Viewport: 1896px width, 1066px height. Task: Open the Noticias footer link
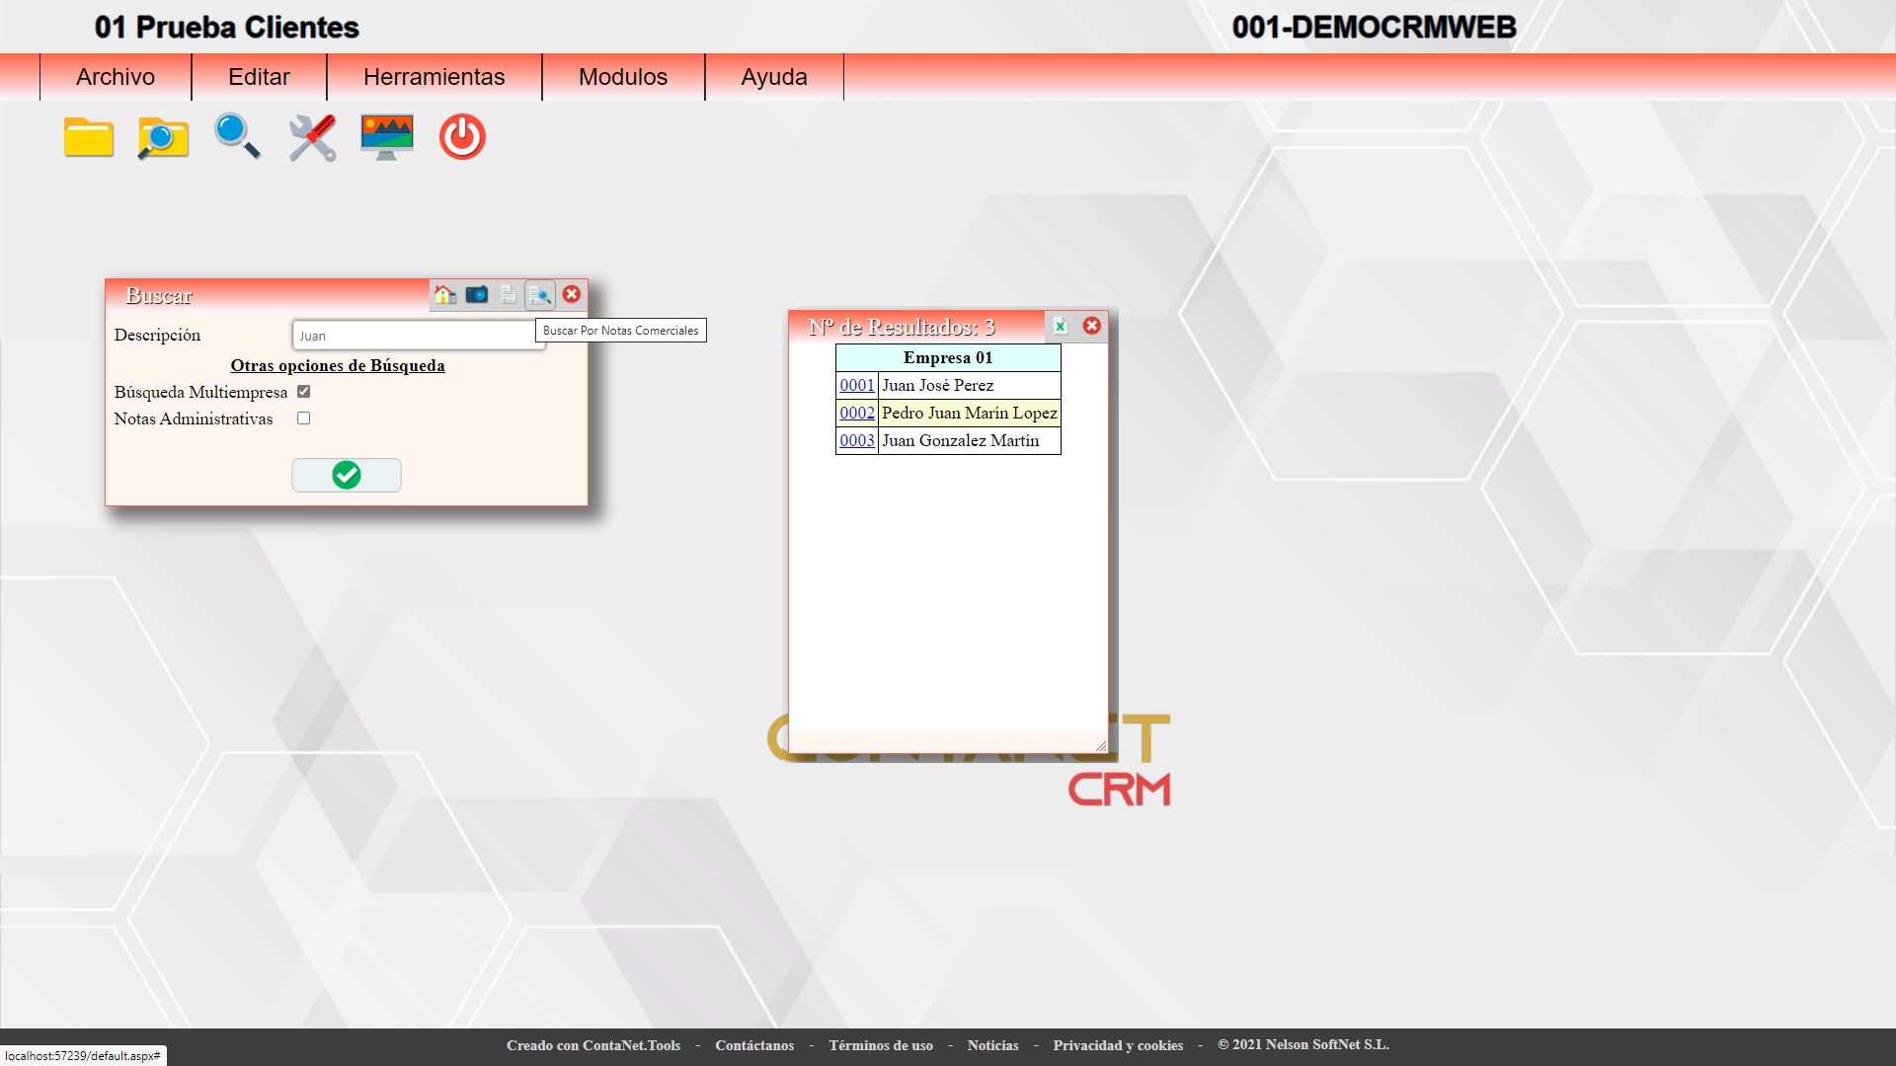click(x=993, y=1045)
